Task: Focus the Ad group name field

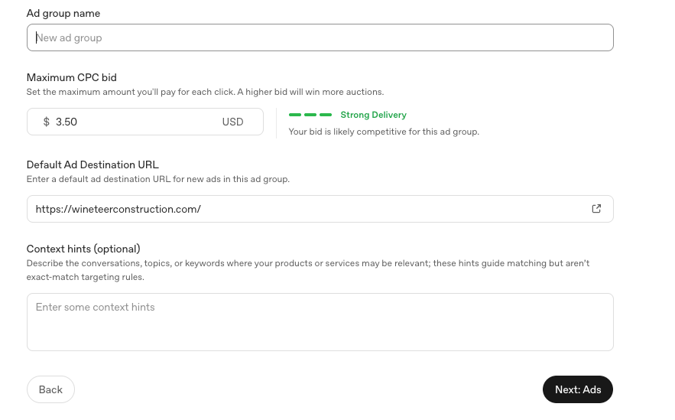Action: (320, 37)
